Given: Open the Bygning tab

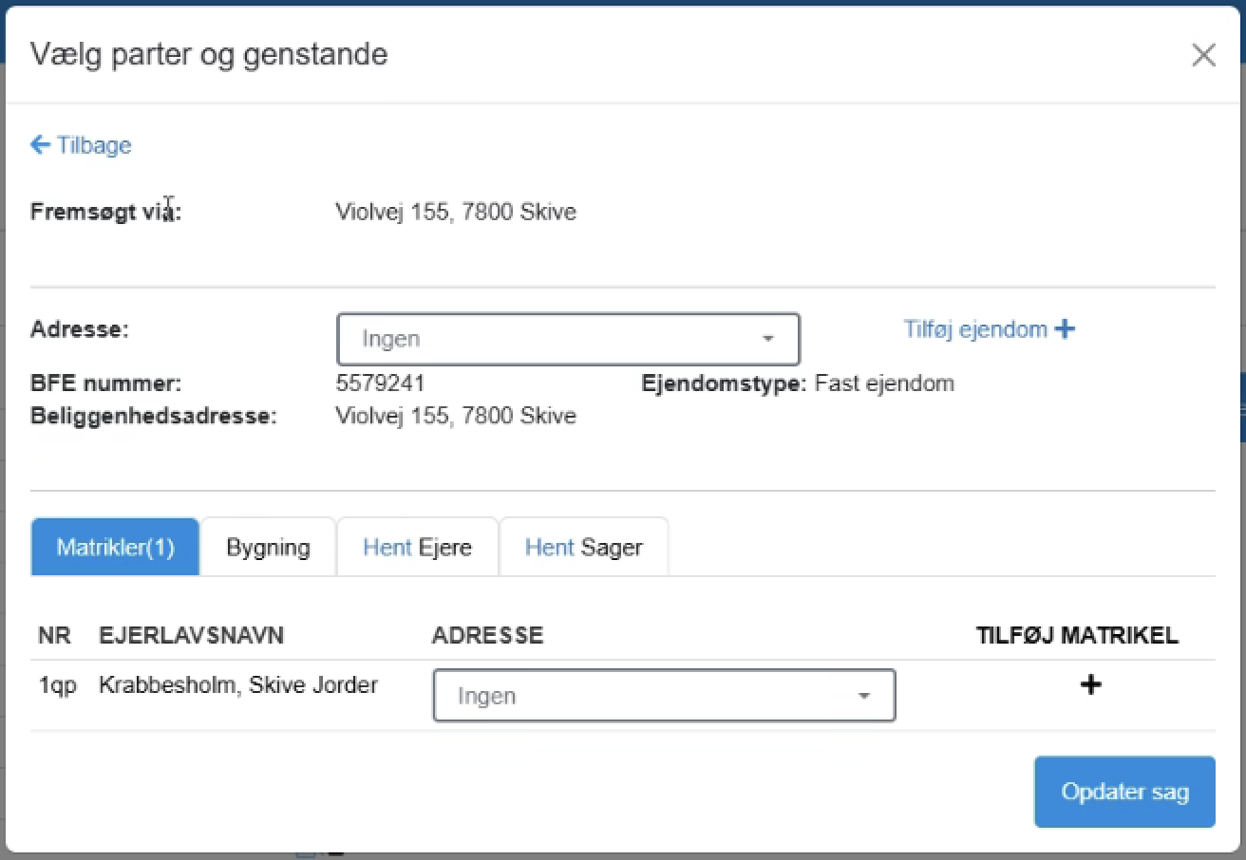Looking at the screenshot, I should (x=268, y=548).
